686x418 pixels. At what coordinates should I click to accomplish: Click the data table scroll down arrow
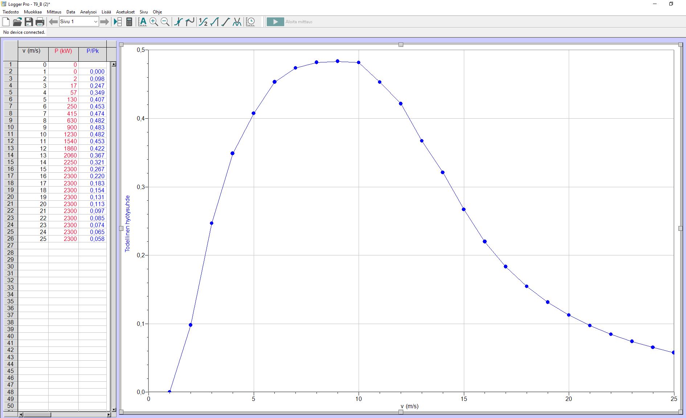click(114, 410)
